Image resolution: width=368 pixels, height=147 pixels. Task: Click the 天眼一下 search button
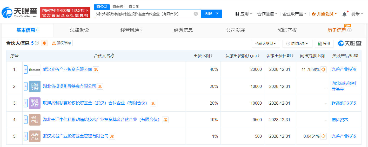[212, 14]
